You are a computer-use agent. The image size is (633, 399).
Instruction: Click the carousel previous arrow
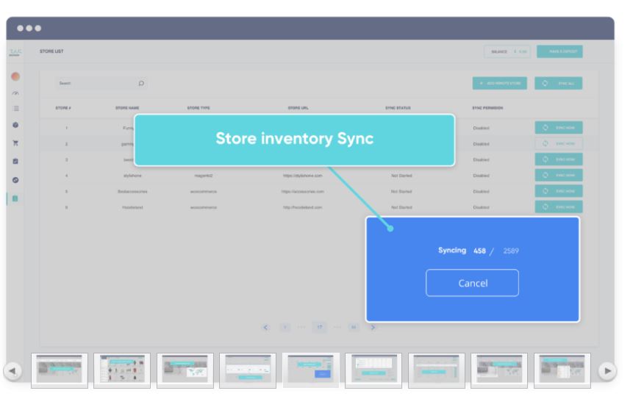tap(12, 371)
